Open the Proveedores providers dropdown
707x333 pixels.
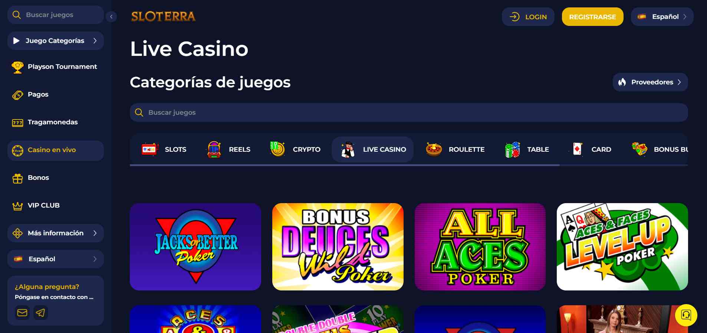point(650,82)
